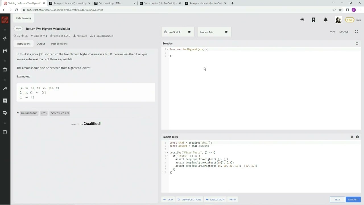Click the honor score 515

359,20
